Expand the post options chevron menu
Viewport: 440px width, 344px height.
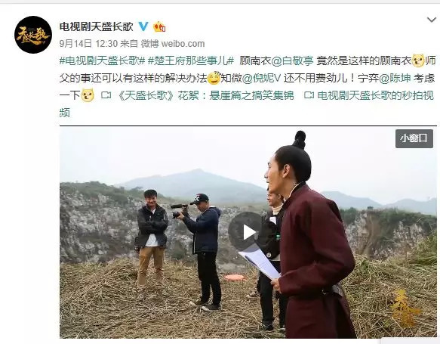coord(432,20)
